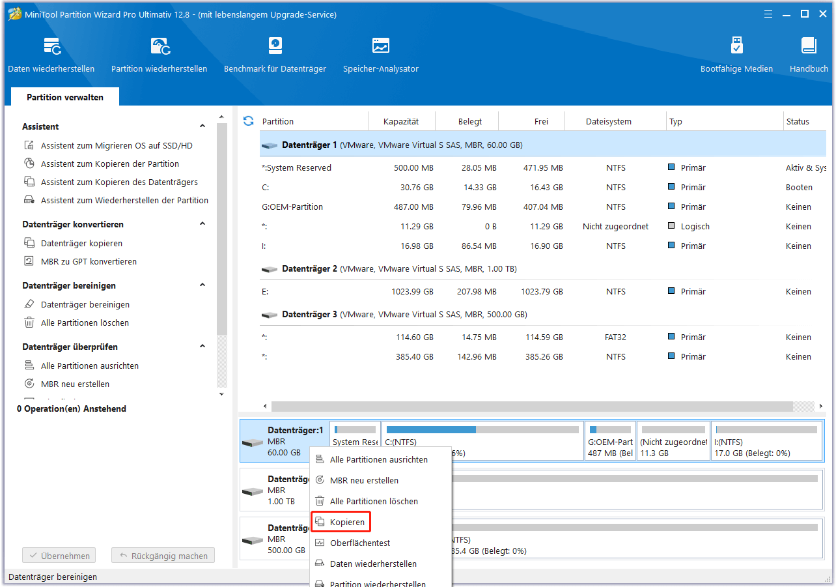The image size is (836, 587).
Task: Start Assistent zum Wiederherstellen der Partition
Action: [124, 201]
